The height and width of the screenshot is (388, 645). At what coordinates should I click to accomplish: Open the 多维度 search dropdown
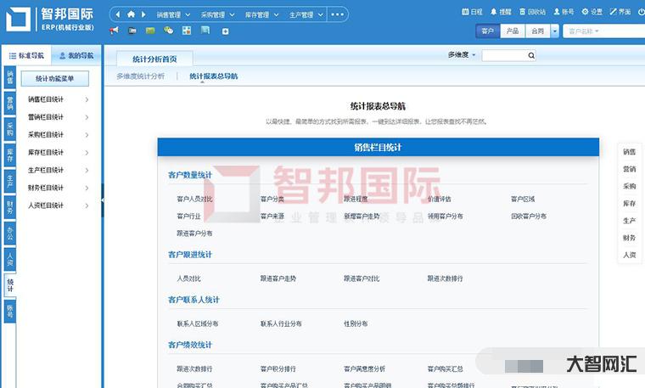coord(462,55)
